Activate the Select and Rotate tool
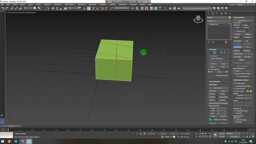Viewport: 256px width, 144px height. (x=57, y=8)
